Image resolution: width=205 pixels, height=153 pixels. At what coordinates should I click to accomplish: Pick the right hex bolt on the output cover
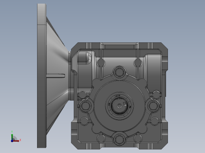[x=153, y=106]
